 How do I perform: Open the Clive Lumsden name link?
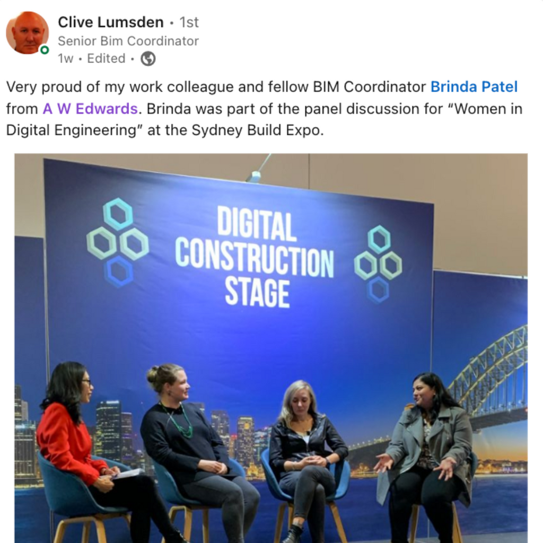pos(110,22)
